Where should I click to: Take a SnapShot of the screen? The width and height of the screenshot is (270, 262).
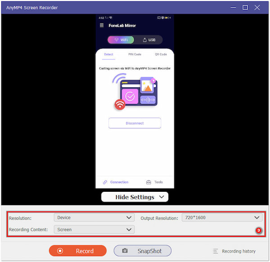point(142,251)
